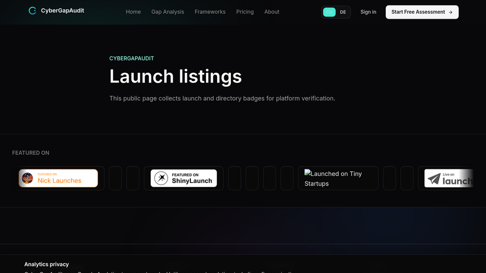Open Launched on Tiny Startups badge

click(338, 178)
